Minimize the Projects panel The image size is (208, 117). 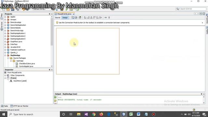(x=49, y=14)
